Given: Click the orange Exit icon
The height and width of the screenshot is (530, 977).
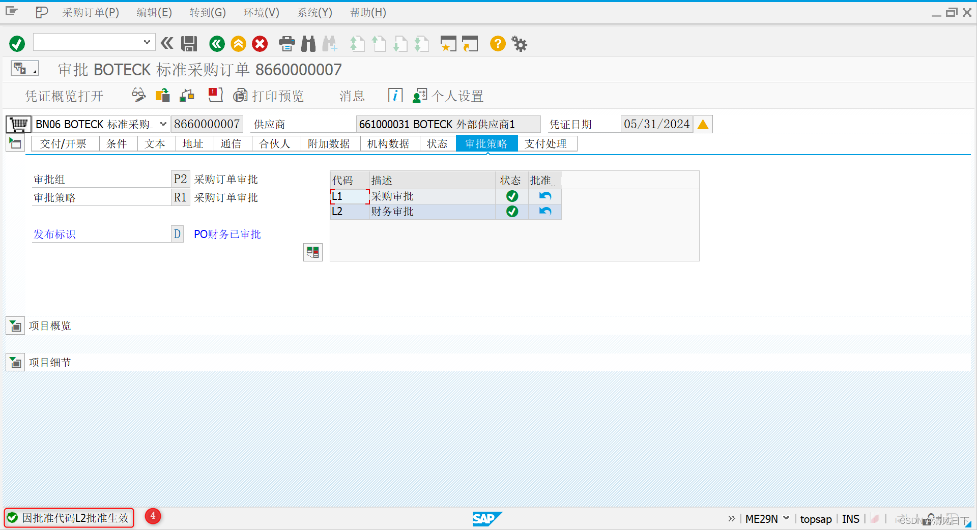Looking at the screenshot, I should [238, 44].
